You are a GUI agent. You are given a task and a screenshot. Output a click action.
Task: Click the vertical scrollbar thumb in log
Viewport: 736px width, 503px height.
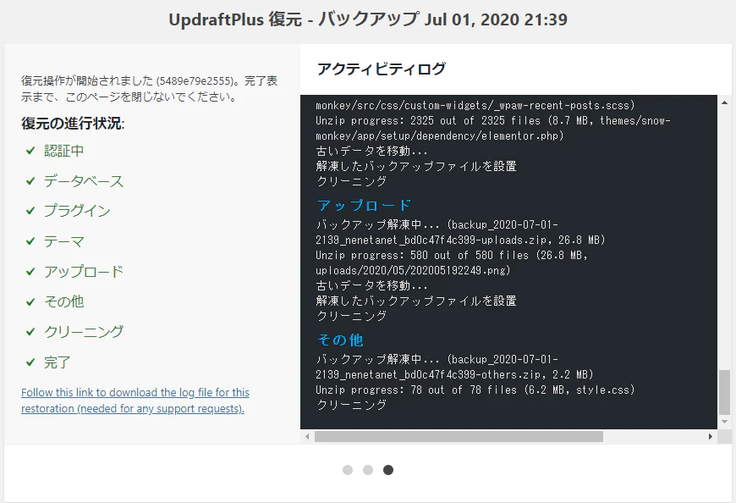[x=724, y=392]
